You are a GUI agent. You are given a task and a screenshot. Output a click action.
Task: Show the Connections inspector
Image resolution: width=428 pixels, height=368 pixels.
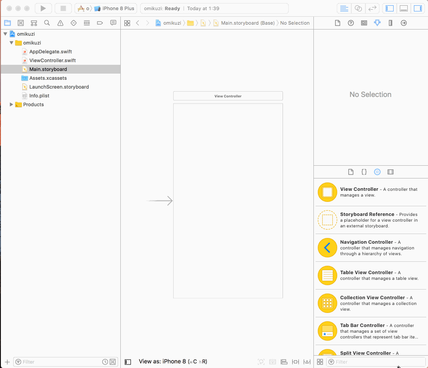click(x=404, y=23)
